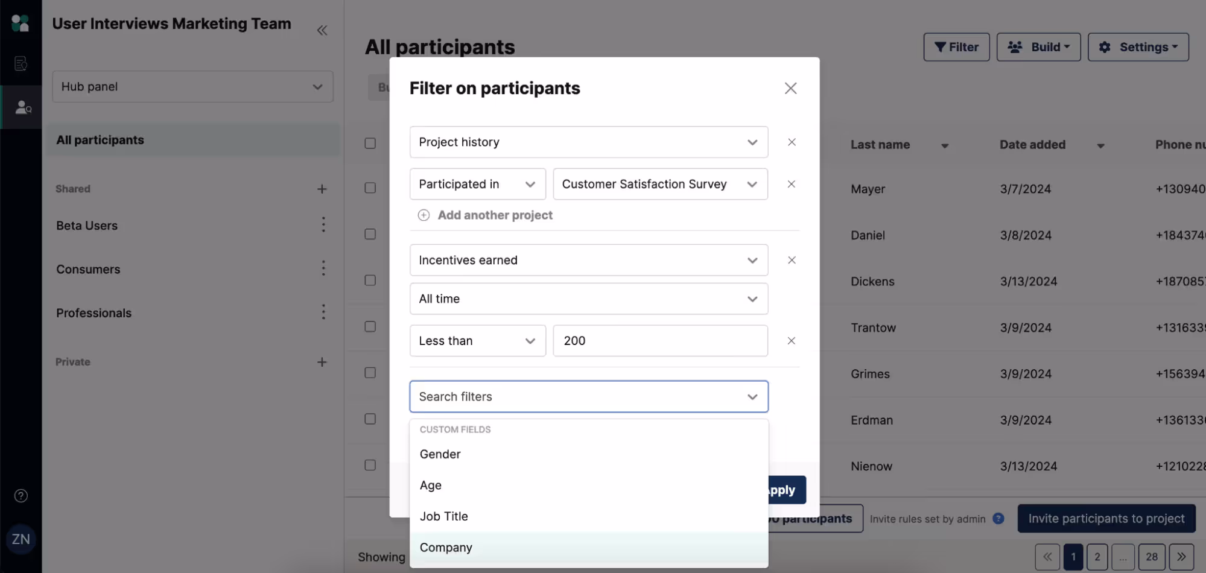The height and width of the screenshot is (573, 1206).
Task: Click the help question mark icon
Action: coord(20,495)
